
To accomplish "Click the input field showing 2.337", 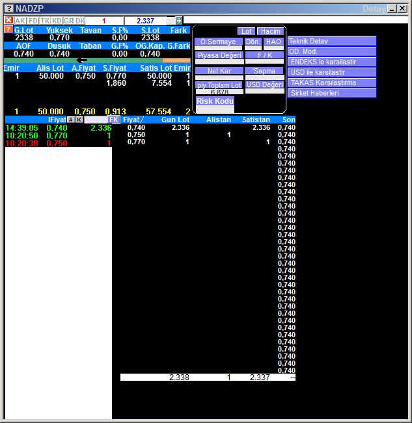I will pos(145,21).
